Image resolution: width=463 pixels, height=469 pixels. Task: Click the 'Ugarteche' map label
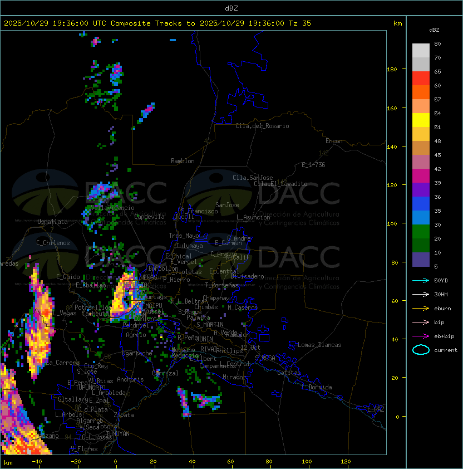tap(137, 353)
